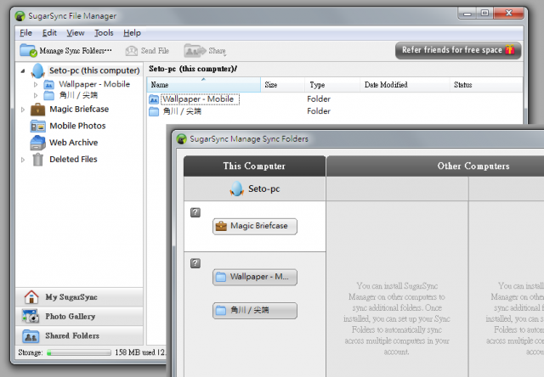Click help question mark beside Wallpaper folder
Image resolution: width=544 pixels, height=377 pixels.
[195, 263]
